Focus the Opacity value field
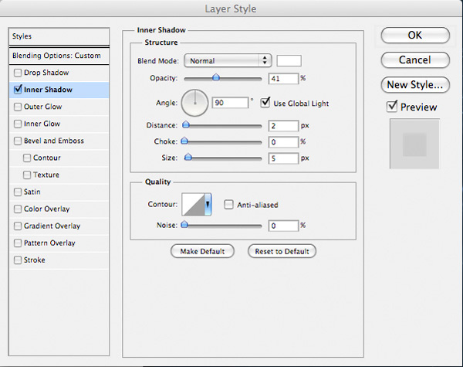 tap(283, 79)
